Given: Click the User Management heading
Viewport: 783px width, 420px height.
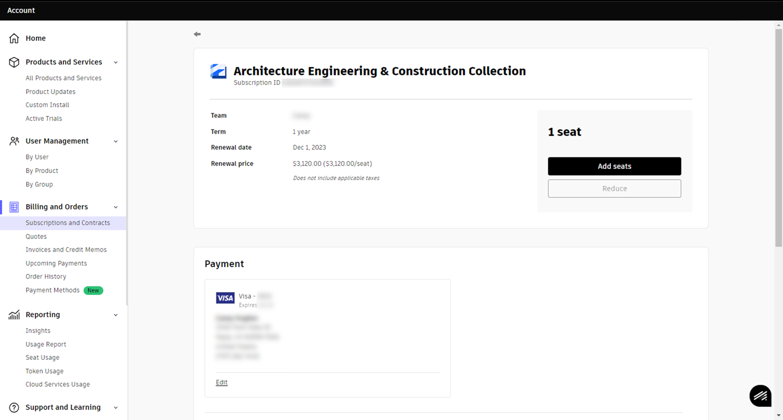Looking at the screenshot, I should [57, 141].
